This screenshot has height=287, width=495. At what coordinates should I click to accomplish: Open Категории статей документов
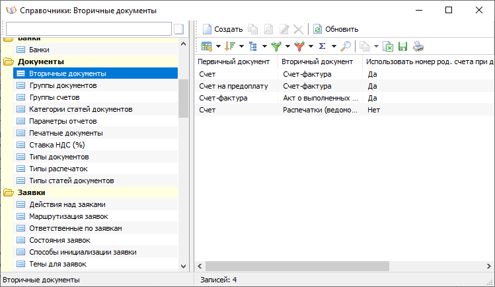pos(95,109)
